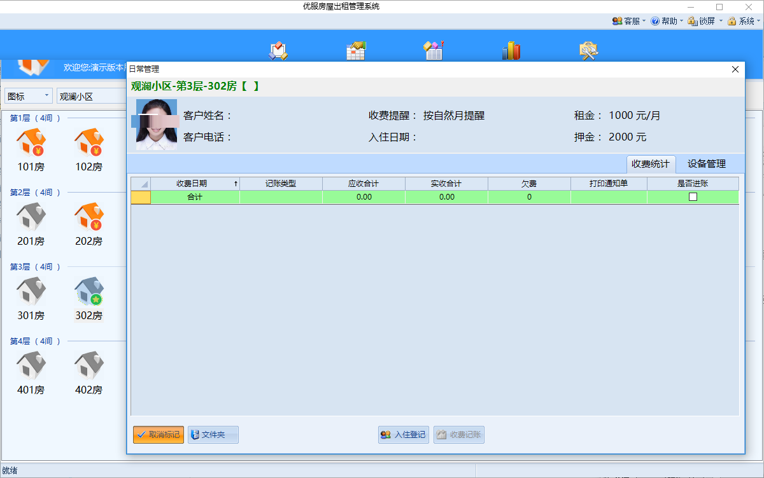Sort by 收费日期 column header
The image size is (764, 478).
tap(195, 184)
